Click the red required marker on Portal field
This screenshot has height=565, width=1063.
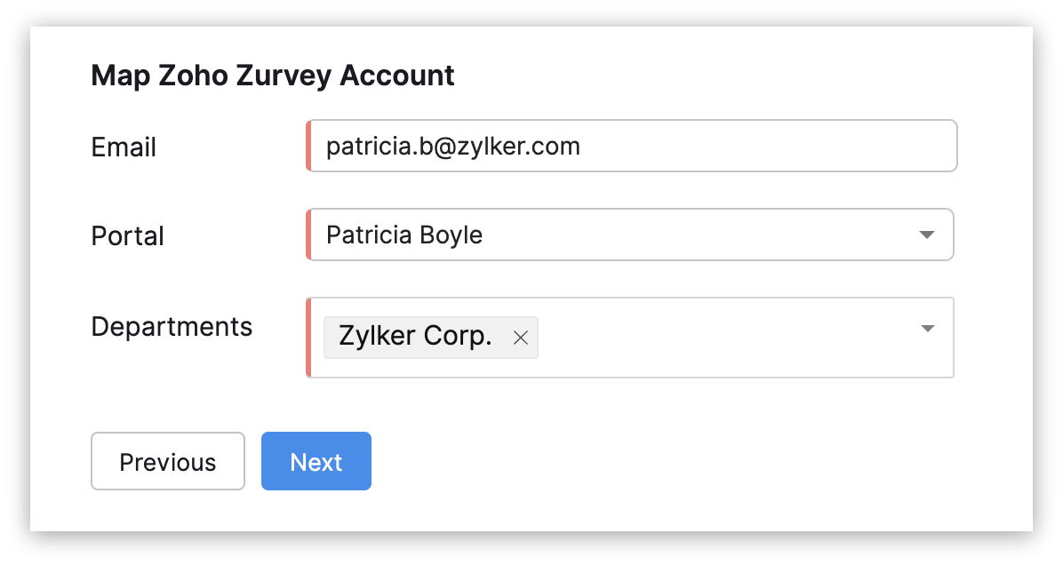(x=308, y=235)
